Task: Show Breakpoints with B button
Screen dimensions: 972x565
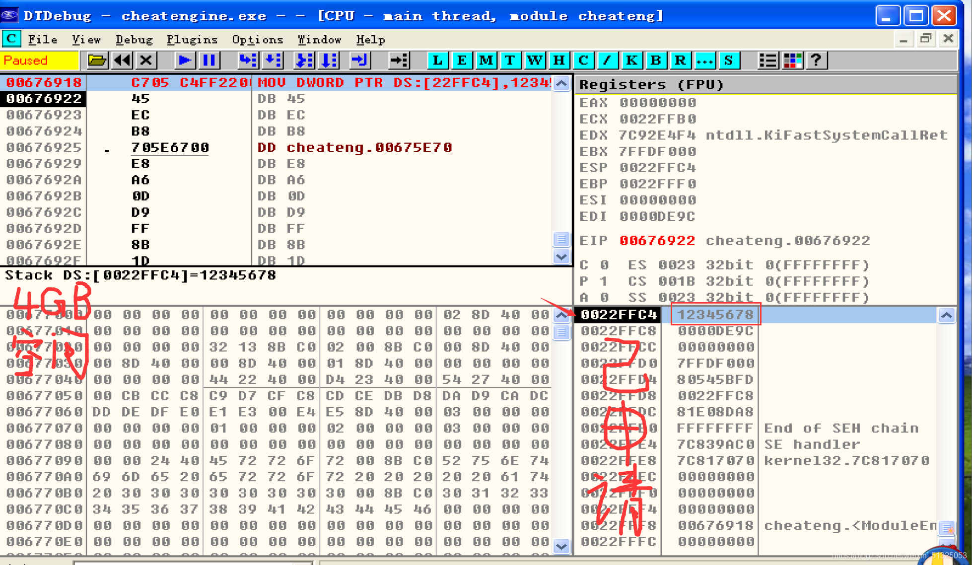Action: pos(656,61)
